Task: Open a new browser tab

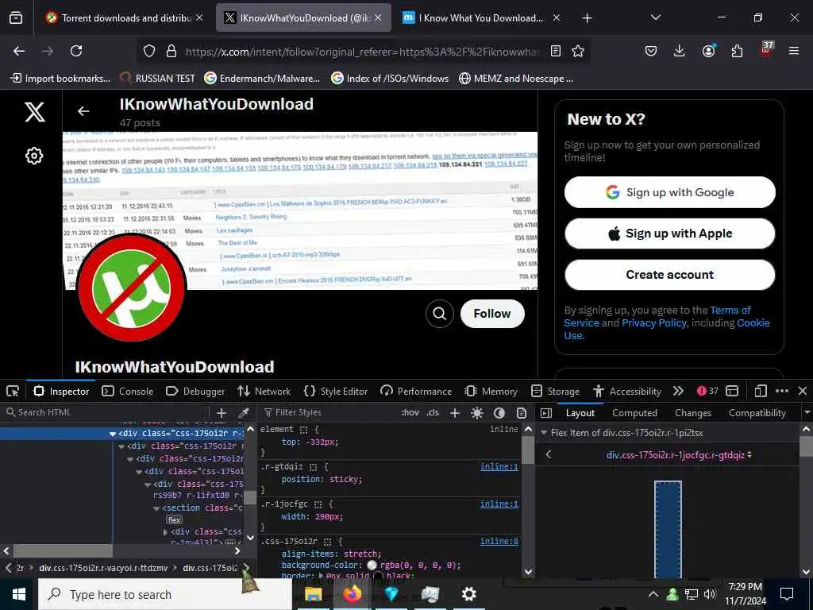Action: coord(587,18)
